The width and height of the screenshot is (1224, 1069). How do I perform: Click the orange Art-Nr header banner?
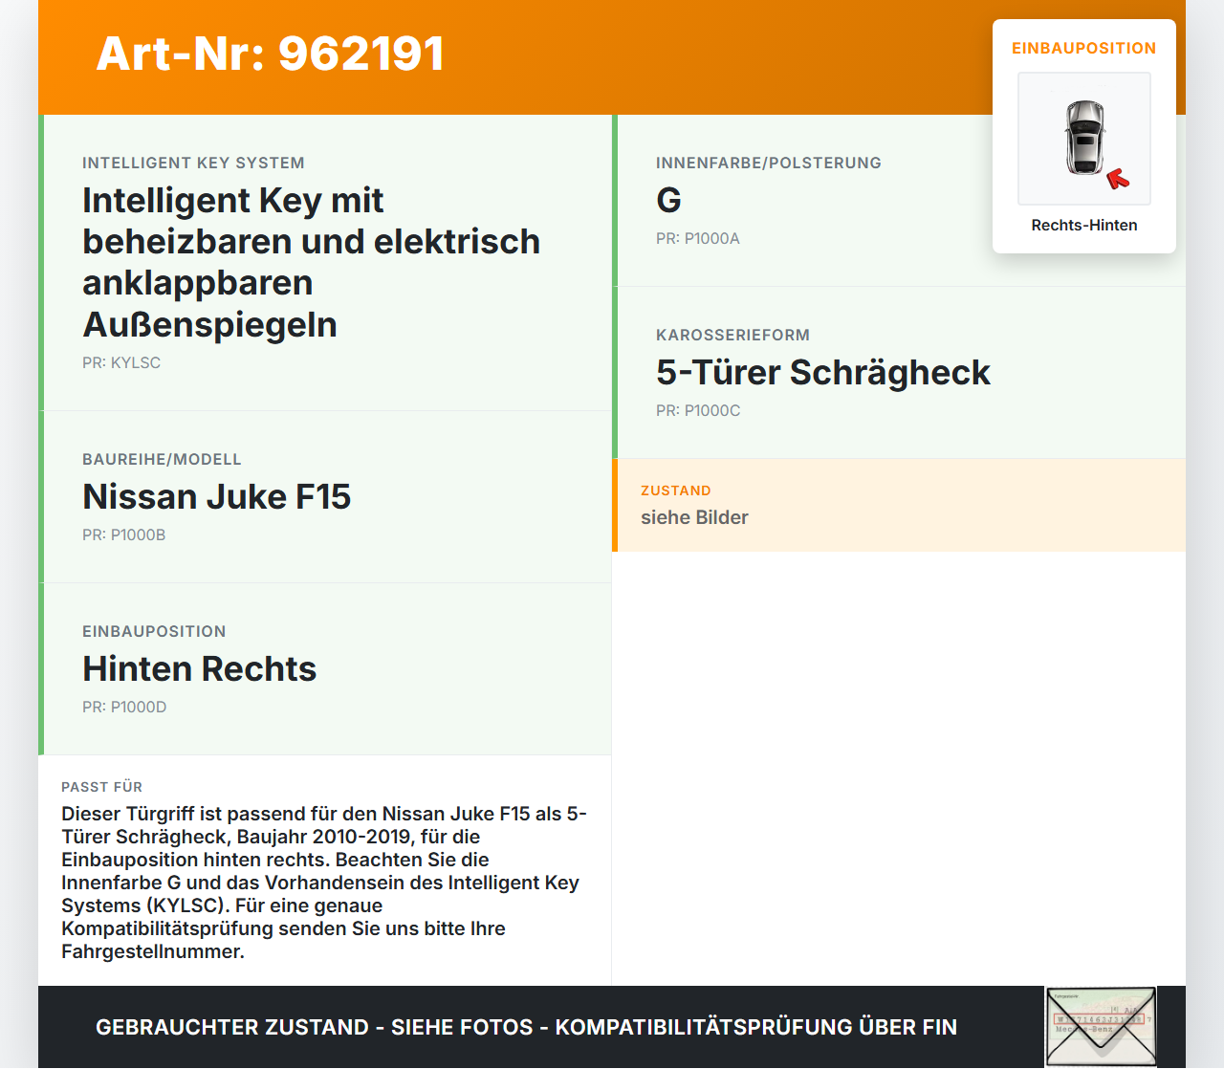tap(271, 55)
